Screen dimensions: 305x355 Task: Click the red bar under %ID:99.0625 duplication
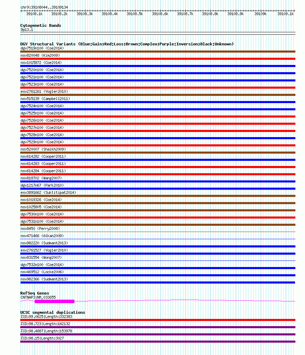pyautogui.click(x=158, y=320)
